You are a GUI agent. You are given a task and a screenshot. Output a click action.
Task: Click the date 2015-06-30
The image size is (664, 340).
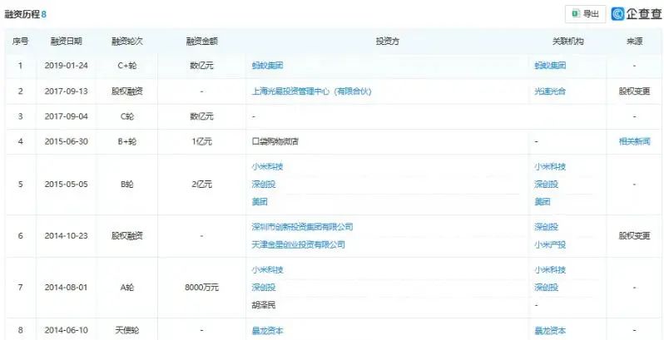tap(67, 141)
